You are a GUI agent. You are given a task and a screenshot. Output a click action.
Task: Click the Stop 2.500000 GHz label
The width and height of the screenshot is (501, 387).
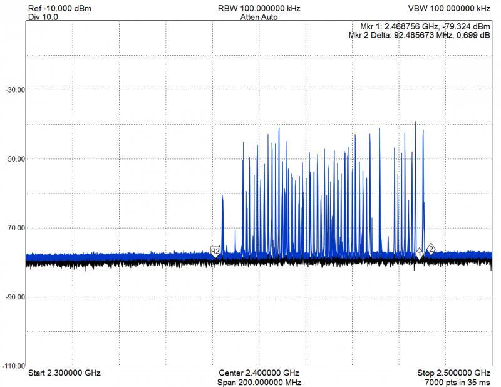[x=453, y=373]
